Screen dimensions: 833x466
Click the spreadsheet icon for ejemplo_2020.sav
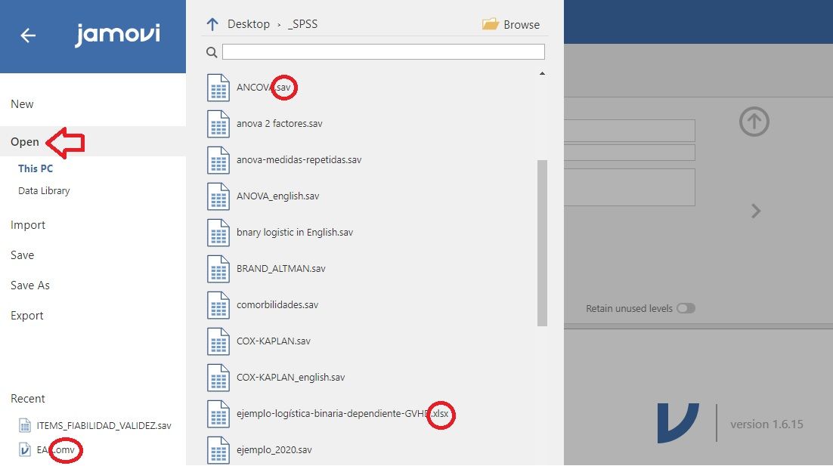[218, 449]
